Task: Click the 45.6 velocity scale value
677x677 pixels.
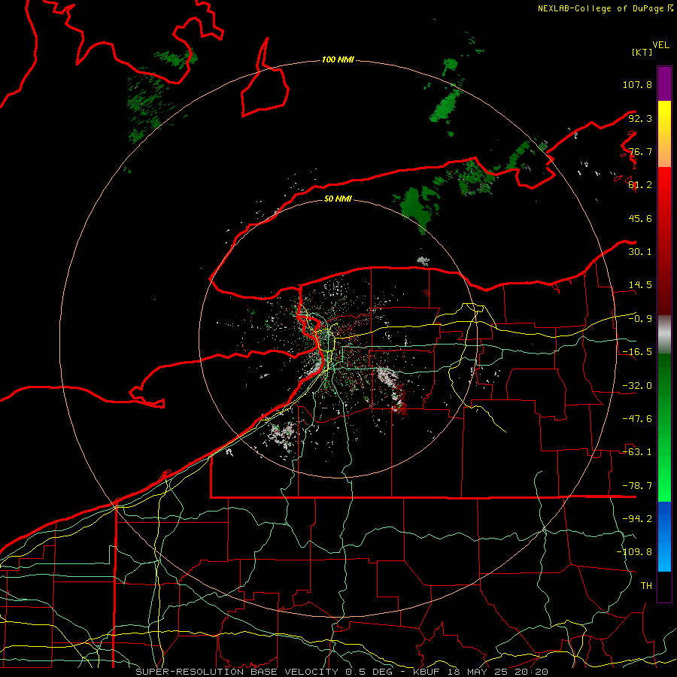Action: (x=640, y=218)
